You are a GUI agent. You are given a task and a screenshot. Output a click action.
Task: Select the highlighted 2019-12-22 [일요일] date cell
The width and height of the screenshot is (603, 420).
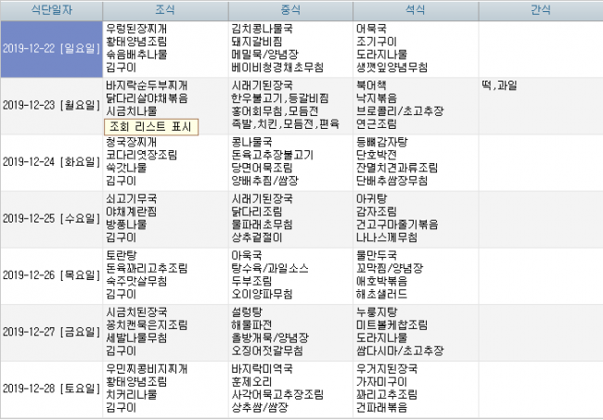(51, 47)
